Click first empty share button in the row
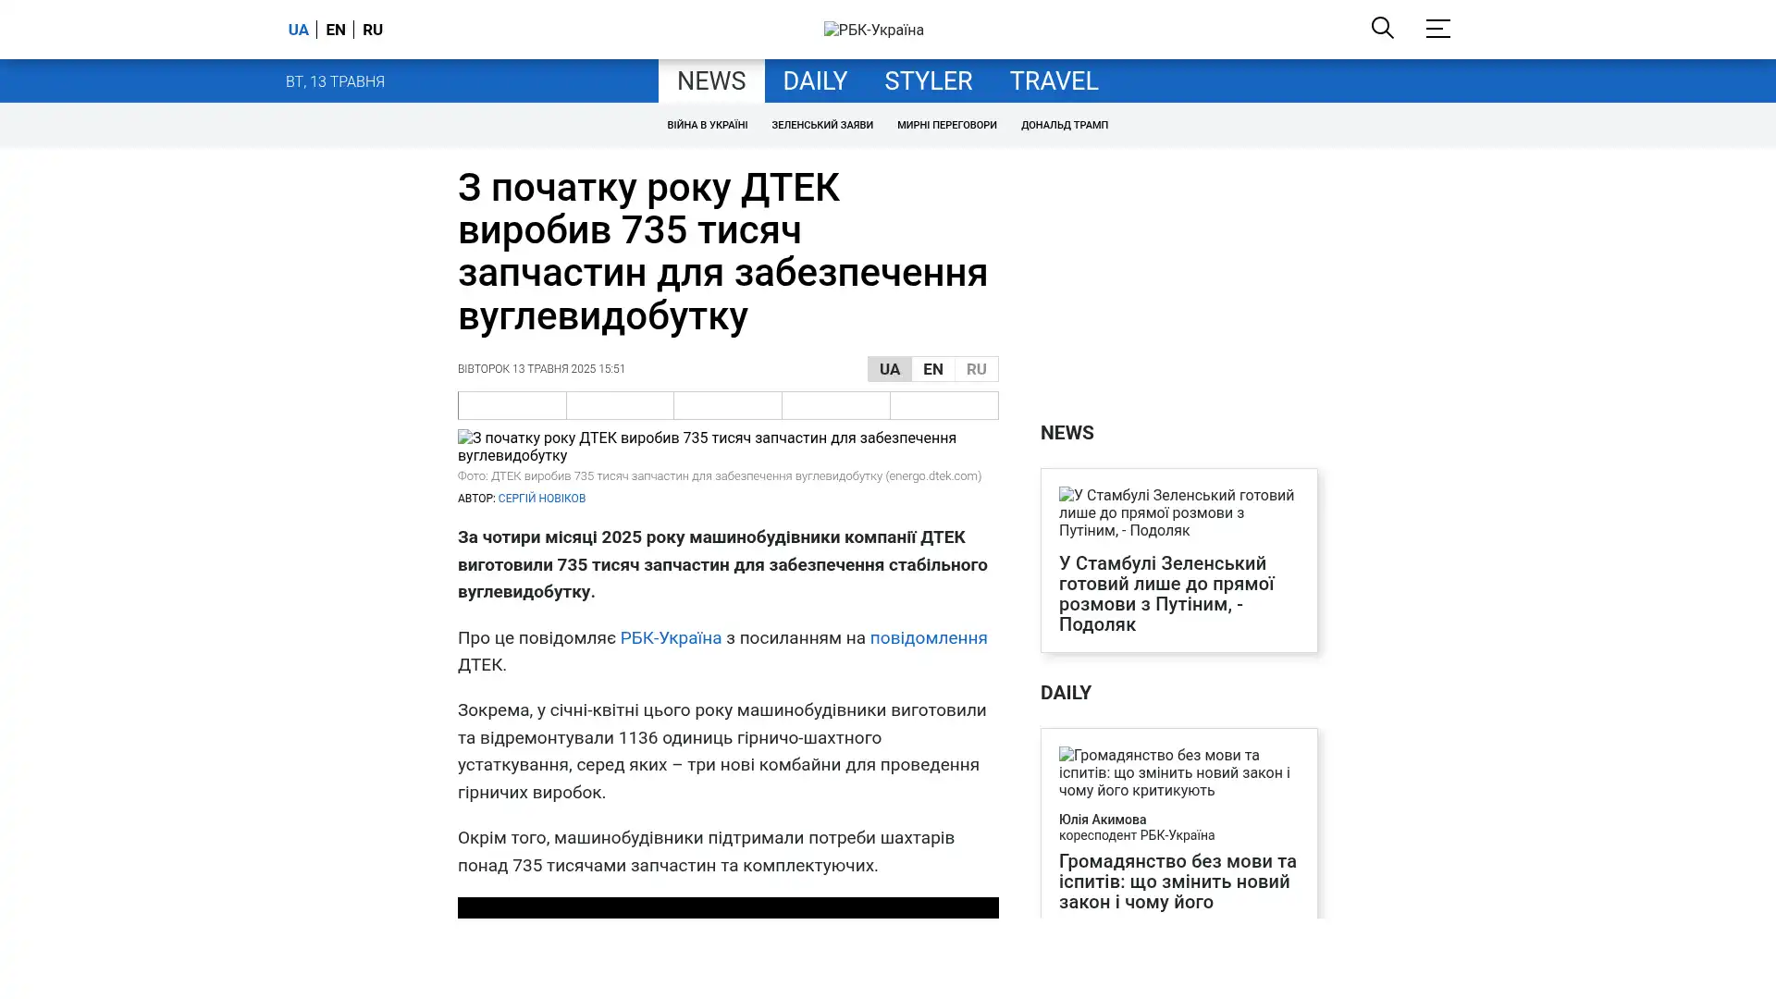 click(512, 405)
